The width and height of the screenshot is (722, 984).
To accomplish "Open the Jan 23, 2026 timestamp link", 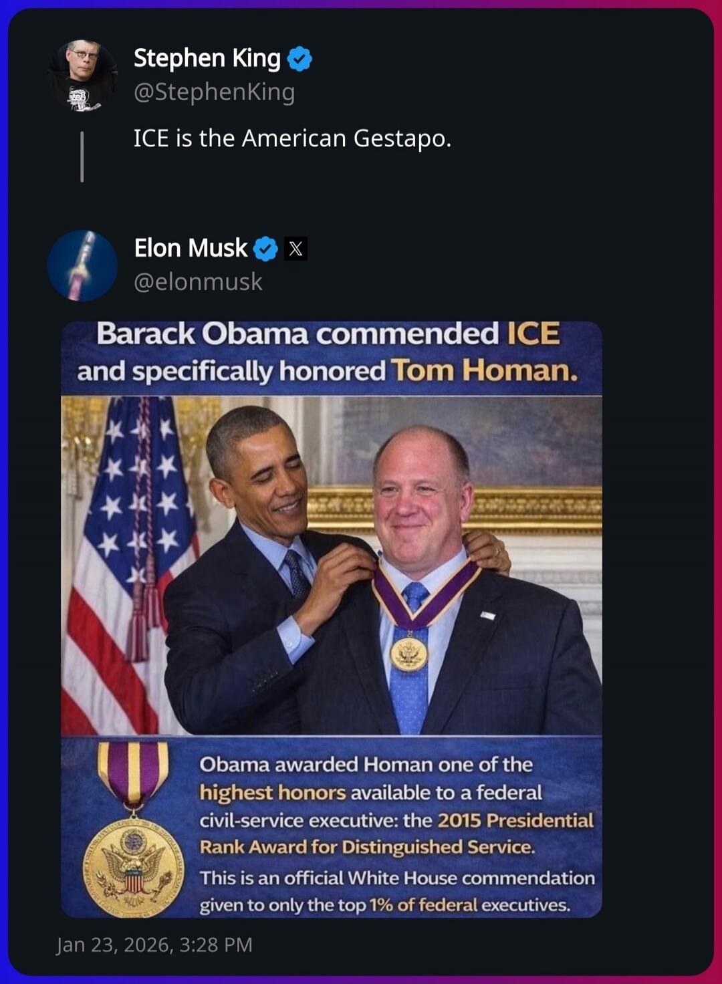I will 155,945.
